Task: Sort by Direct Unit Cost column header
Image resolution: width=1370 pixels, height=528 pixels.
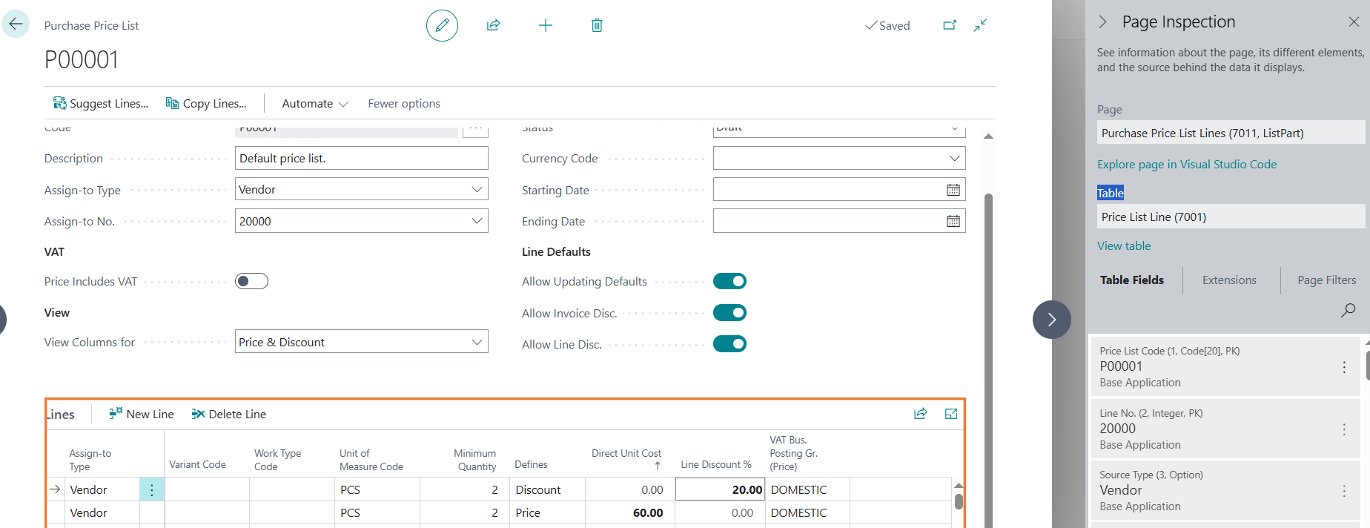Action: [626, 459]
